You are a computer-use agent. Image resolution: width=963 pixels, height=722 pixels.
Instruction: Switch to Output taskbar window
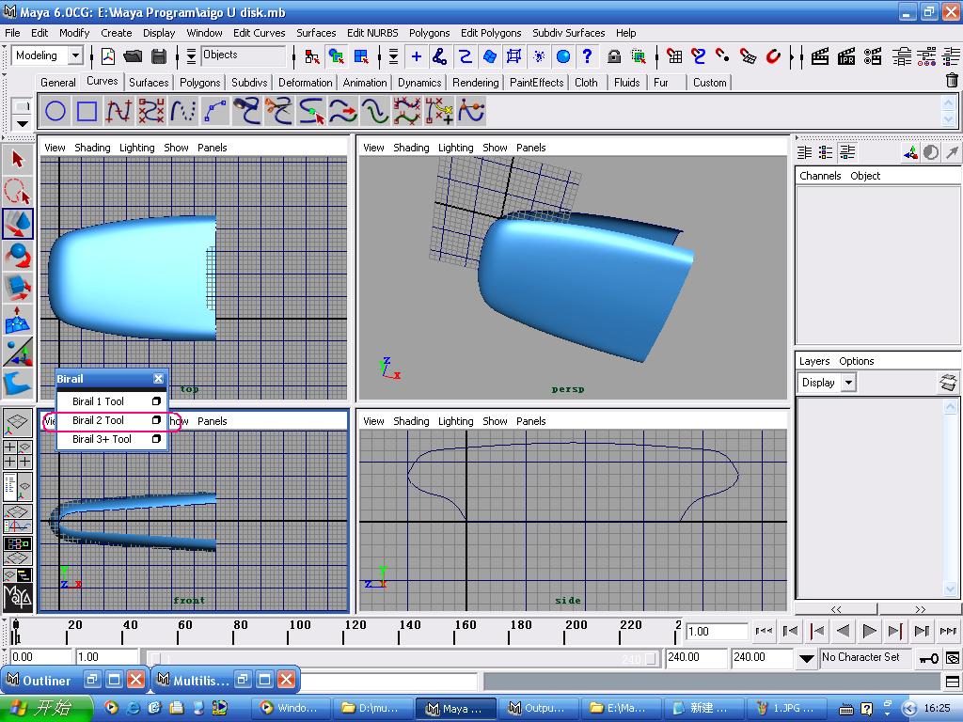[x=537, y=708]
